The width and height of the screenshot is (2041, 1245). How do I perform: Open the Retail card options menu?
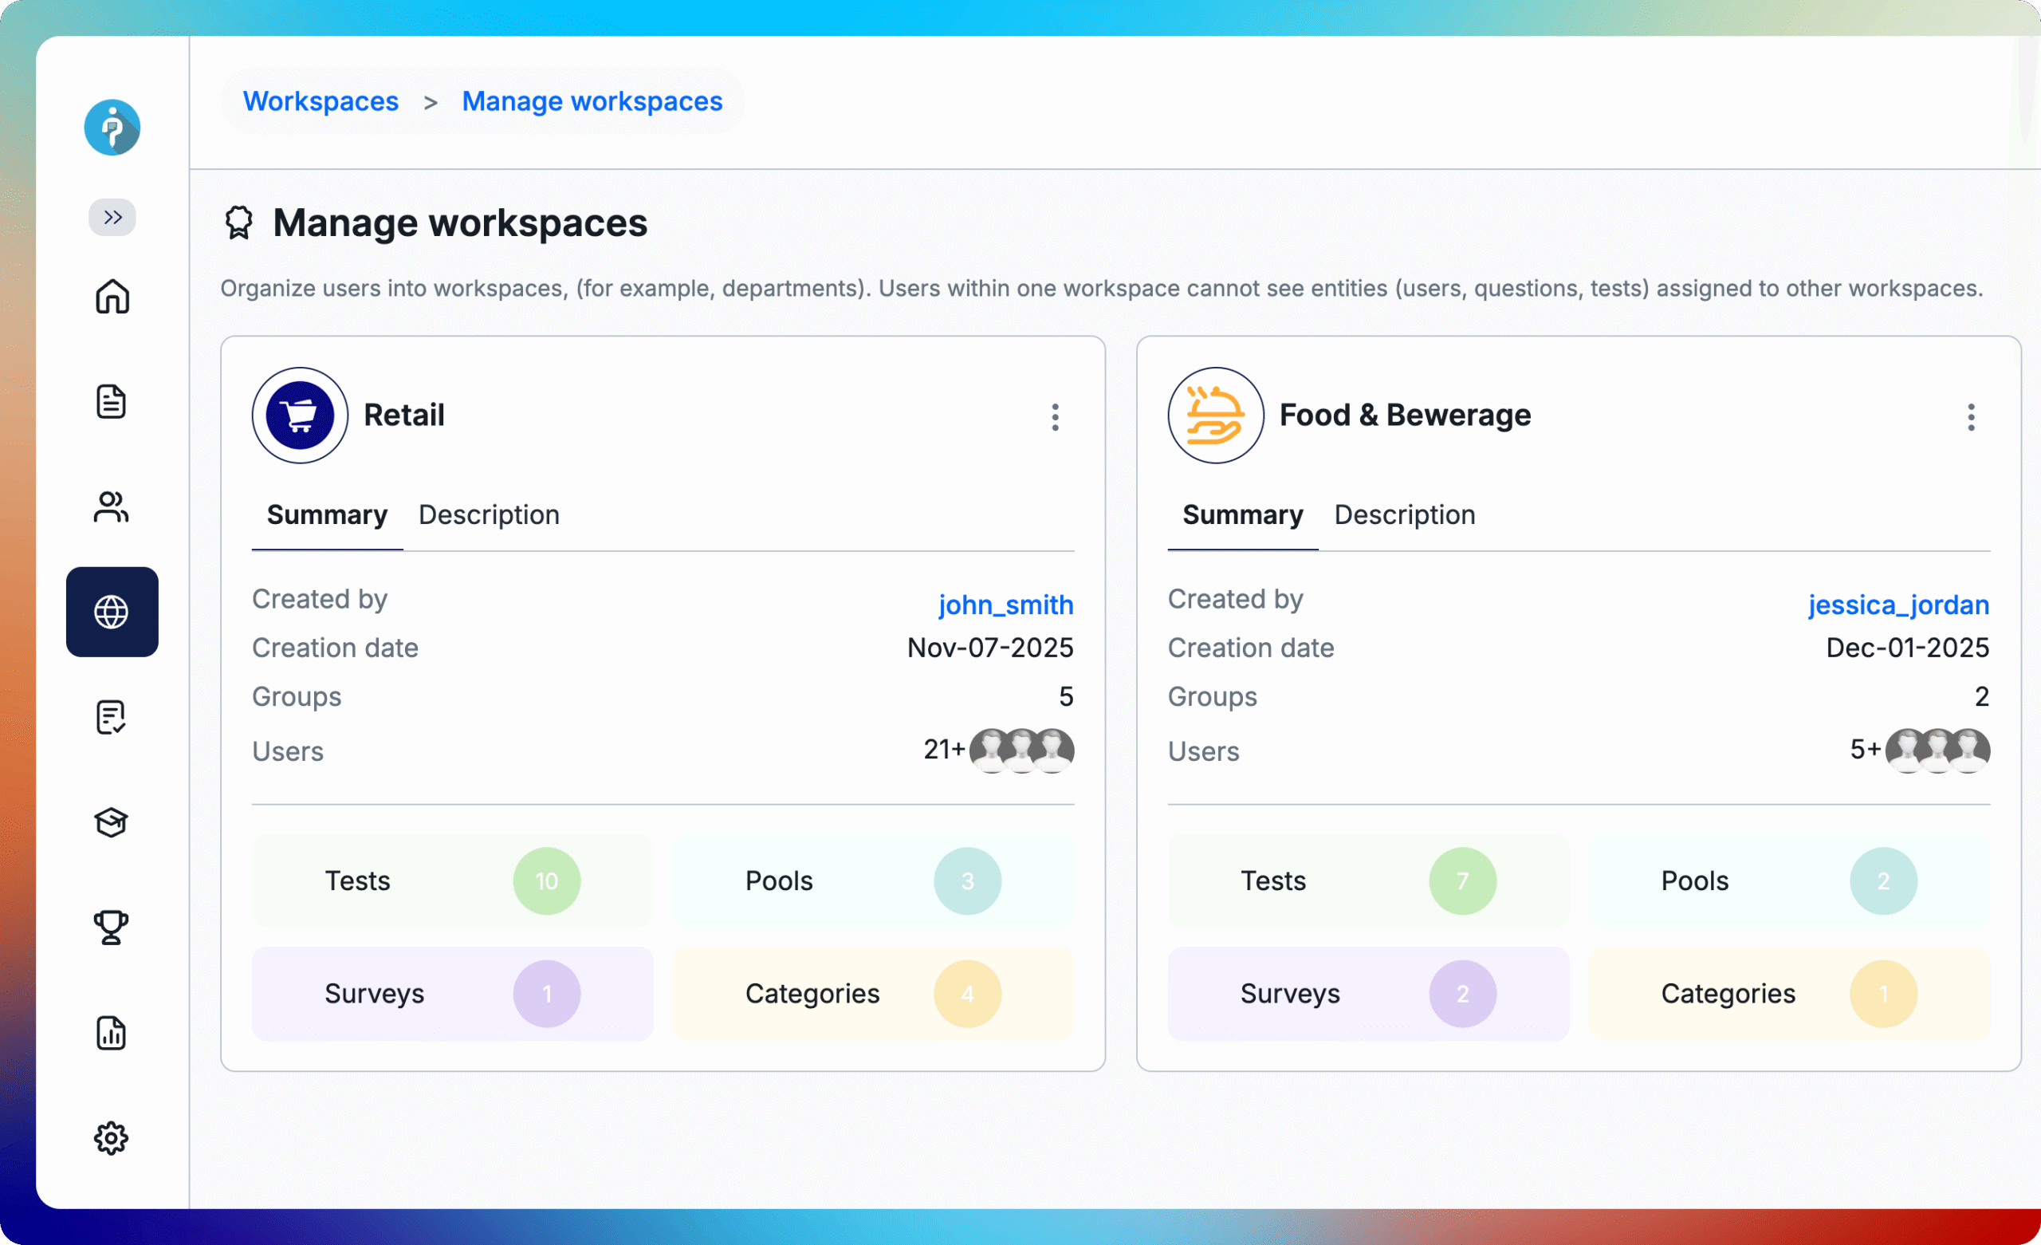click(1056, 417)
